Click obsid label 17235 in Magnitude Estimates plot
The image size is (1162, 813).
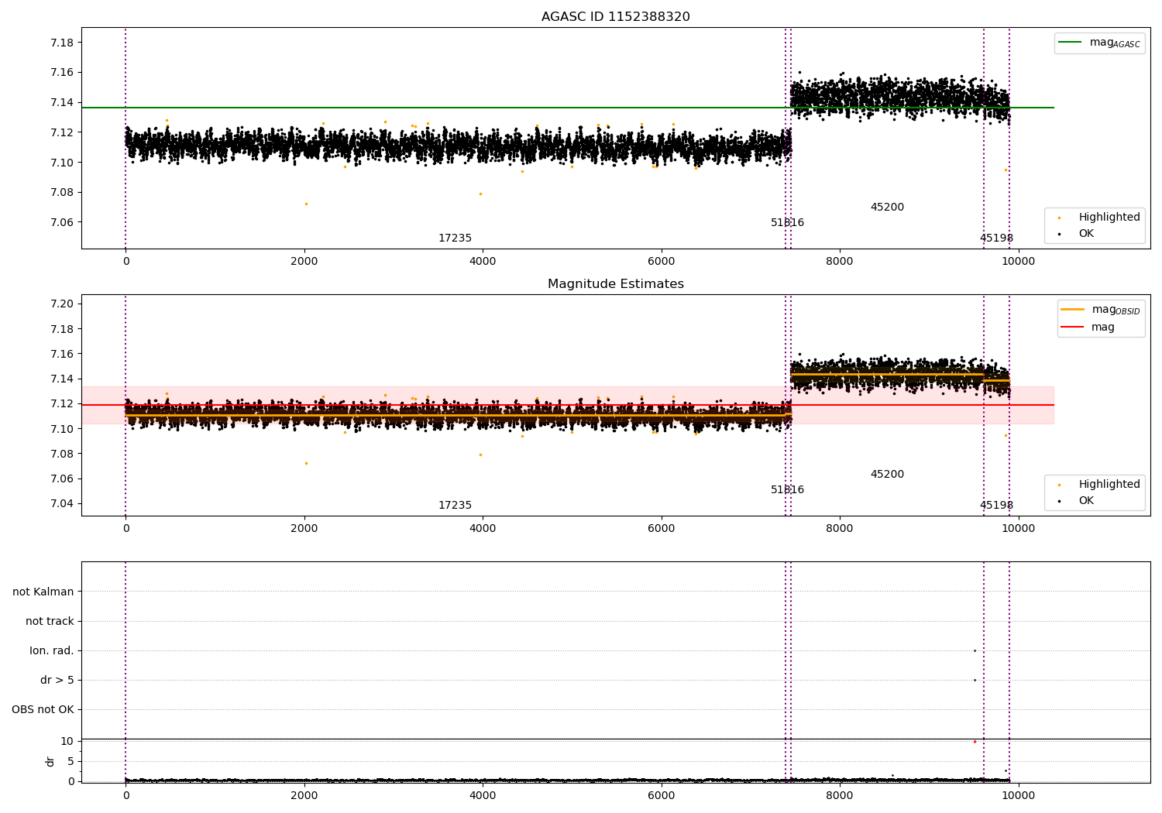click(x=455, y=506)
